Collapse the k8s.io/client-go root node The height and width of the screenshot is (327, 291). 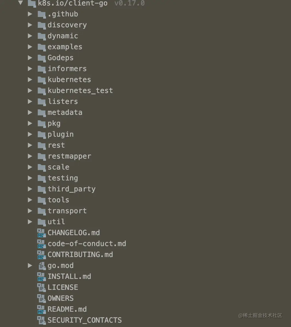click(x=20, y=3)
